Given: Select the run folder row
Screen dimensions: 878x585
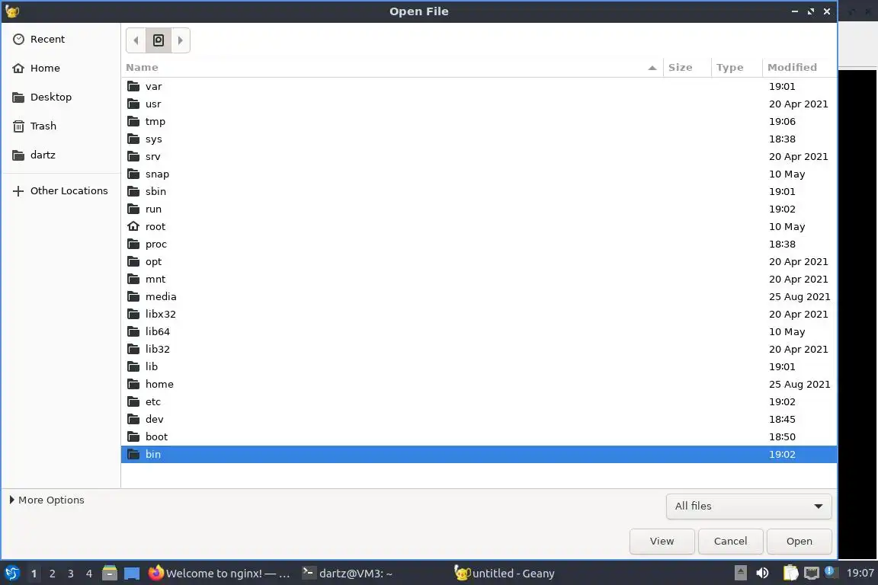Looking at the screenshot, I should (x=479, y=209).
